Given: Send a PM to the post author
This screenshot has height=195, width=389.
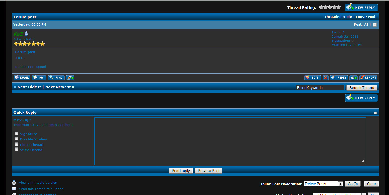Looking at the screenshot, I should point(39,78).
